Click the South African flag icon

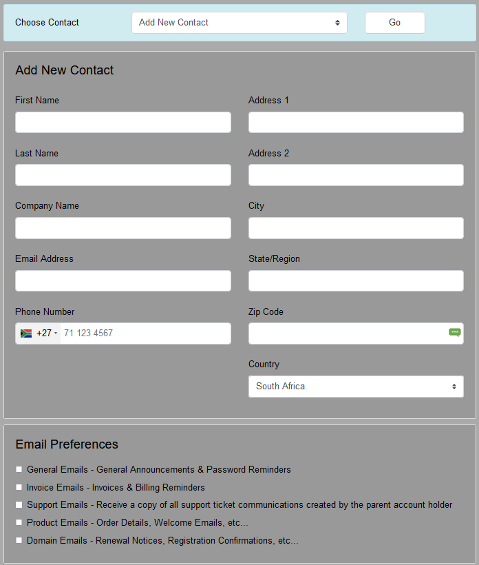pos(25,333)
